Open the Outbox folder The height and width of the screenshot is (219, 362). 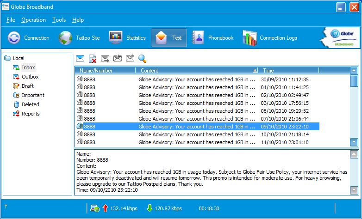[25, 77]
